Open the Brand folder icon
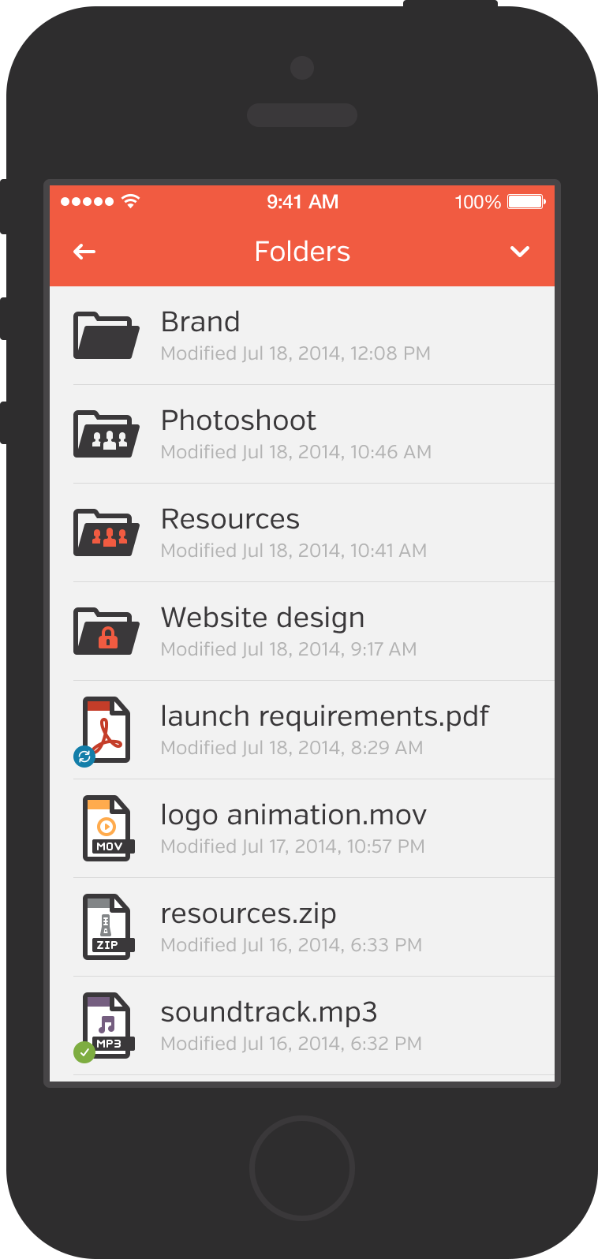The height and width of the screenshot is (1259, 598). (106, 336)
